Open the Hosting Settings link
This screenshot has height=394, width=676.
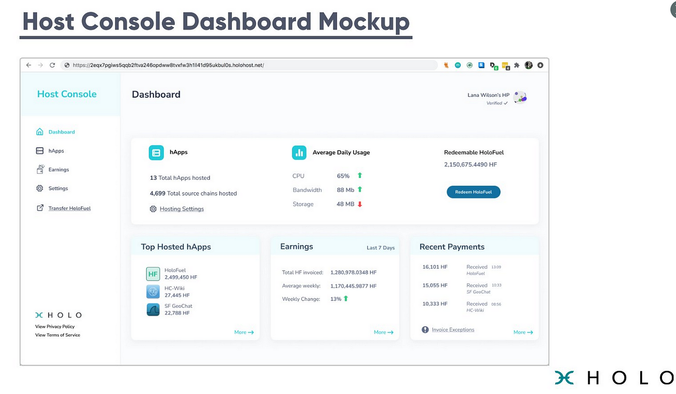[182, 209]
